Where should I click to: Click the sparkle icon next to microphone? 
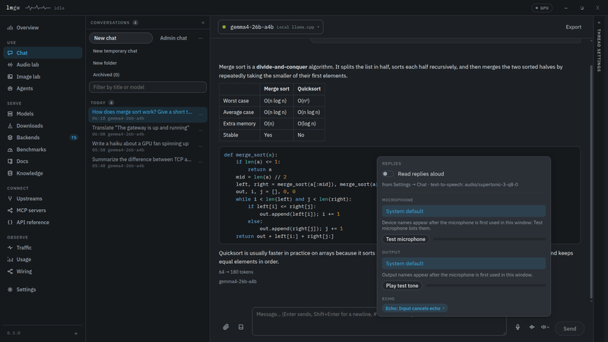[x=531, y=327]
